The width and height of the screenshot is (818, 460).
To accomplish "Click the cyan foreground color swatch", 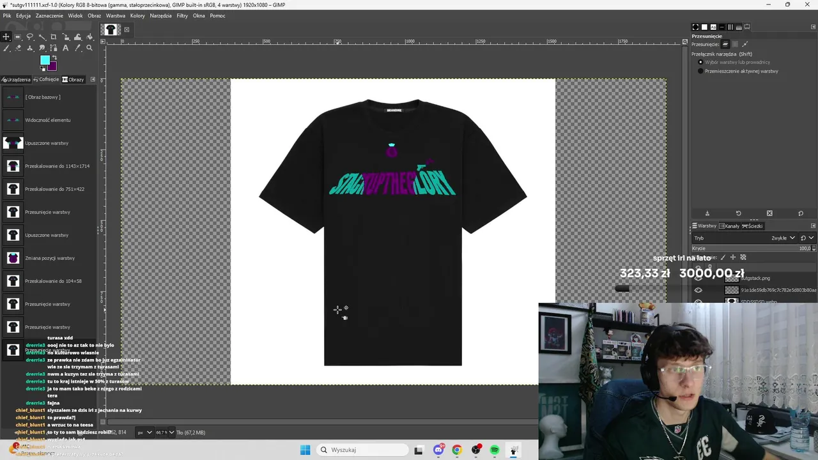I will tap(45, 59).
